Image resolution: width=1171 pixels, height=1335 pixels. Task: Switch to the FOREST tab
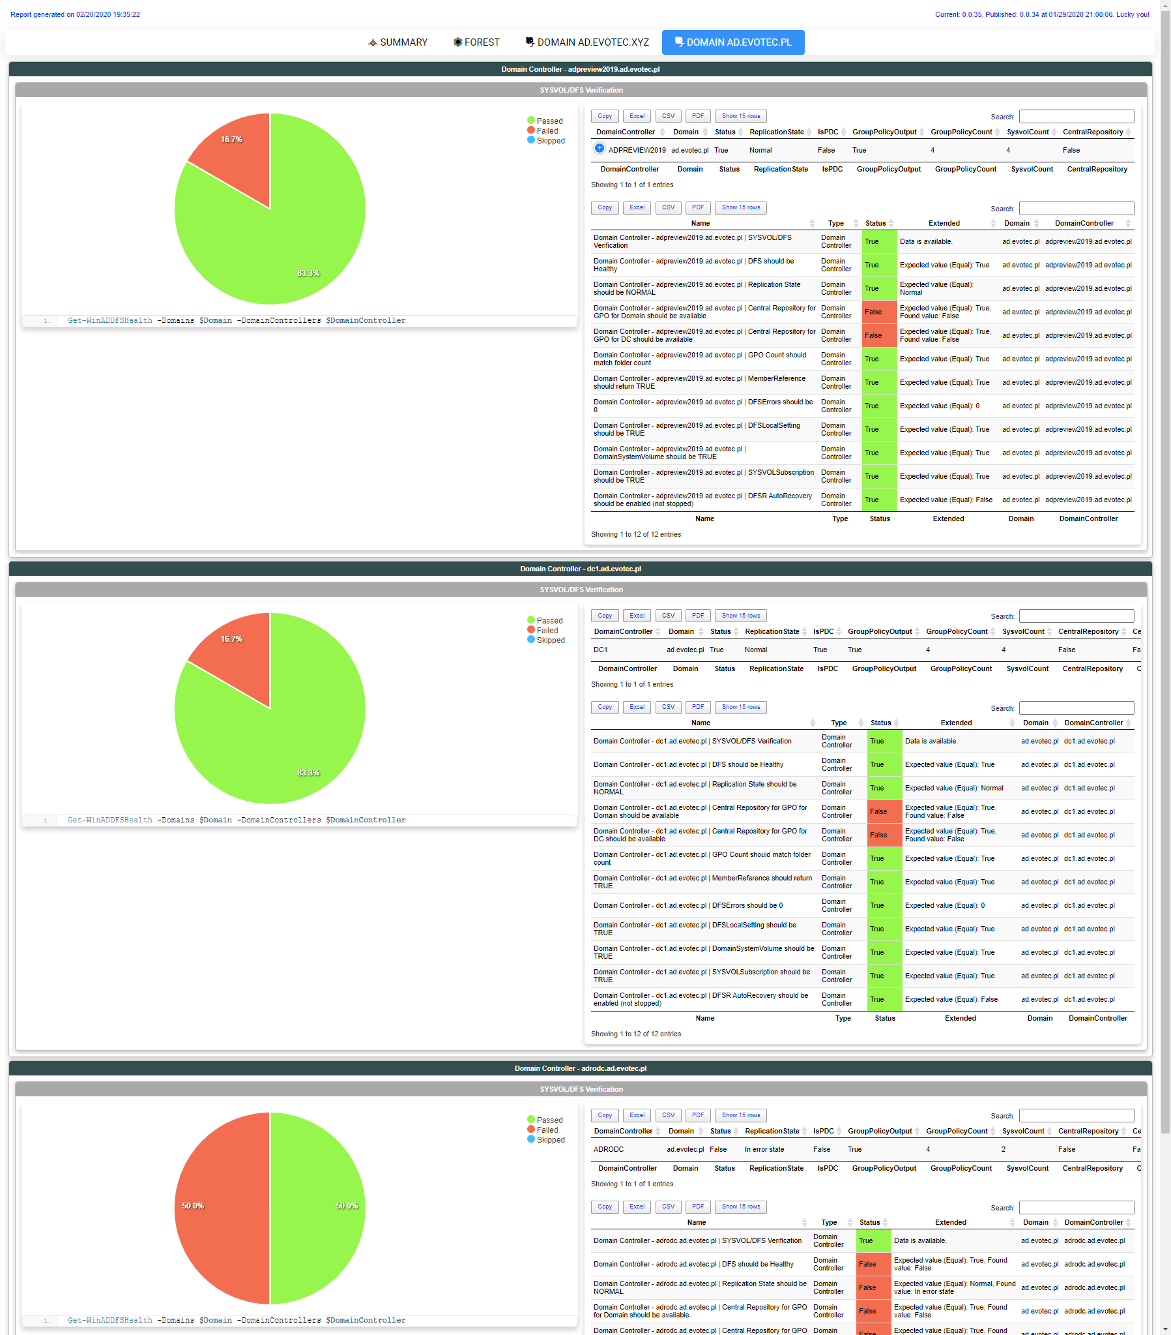tap(476, 42)
